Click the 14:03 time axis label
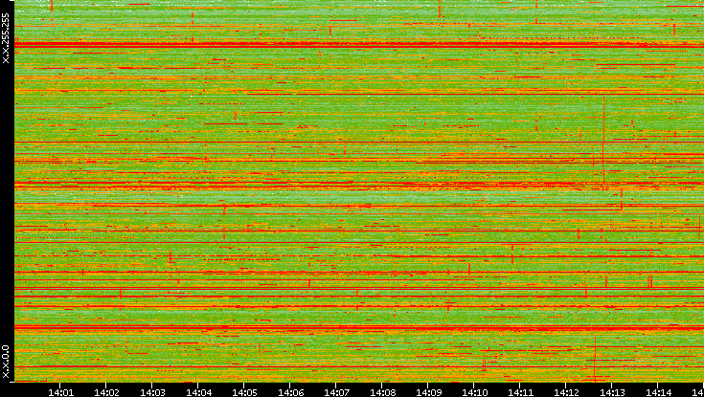Viewport: 704px width, 397px height. tap(152, 392)
